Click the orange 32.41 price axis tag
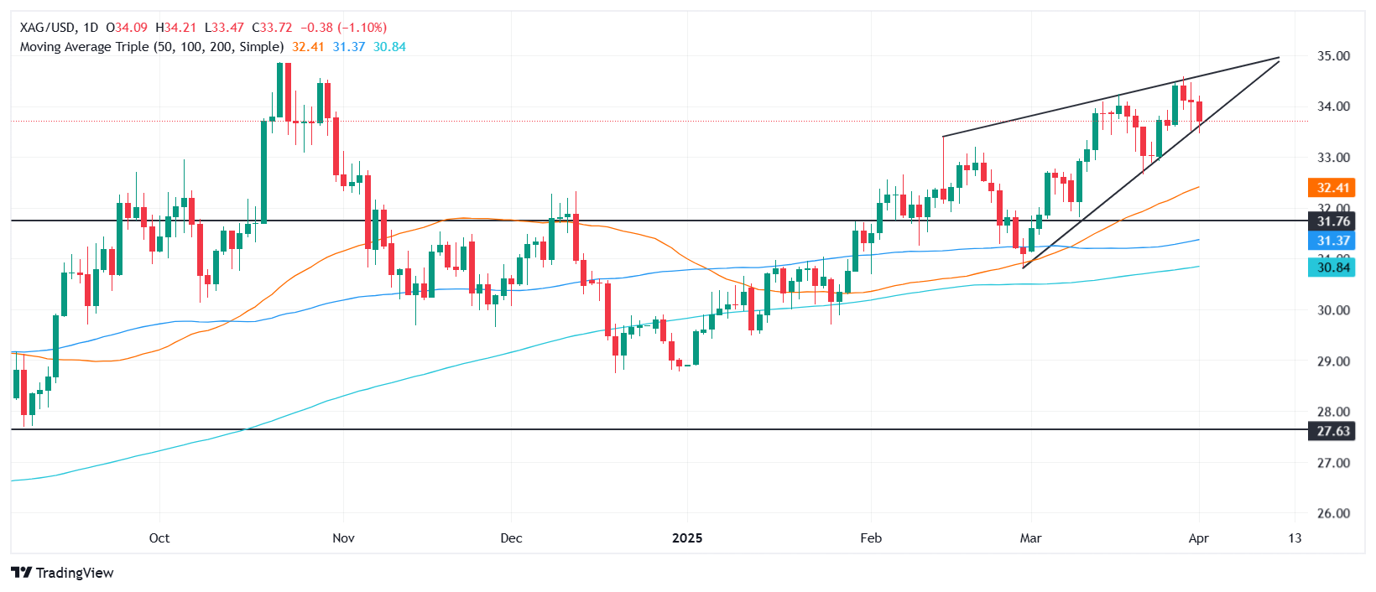This screenshot has width=1376, height=592. click(1332, 188)
